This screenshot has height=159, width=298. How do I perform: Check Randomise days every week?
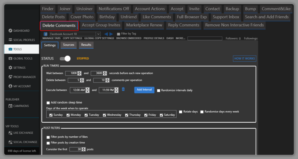tap(202, 112)
